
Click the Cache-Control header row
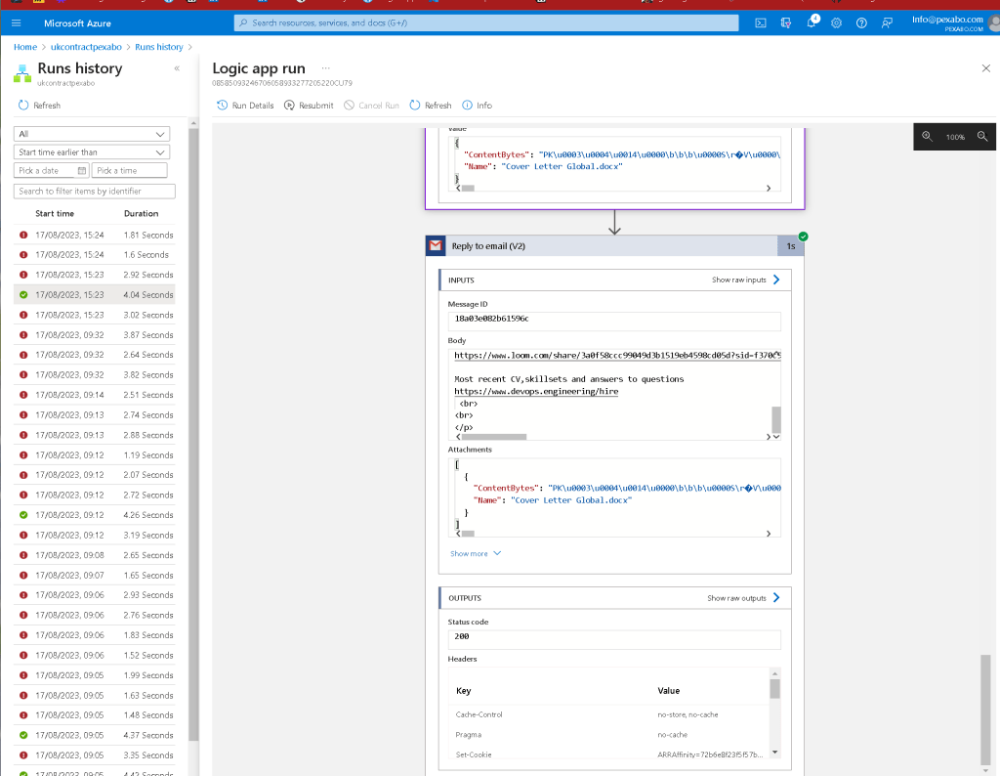coord(609,714)
